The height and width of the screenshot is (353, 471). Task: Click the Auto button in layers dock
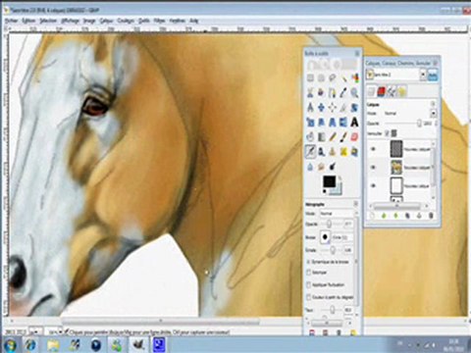point(433,76)
